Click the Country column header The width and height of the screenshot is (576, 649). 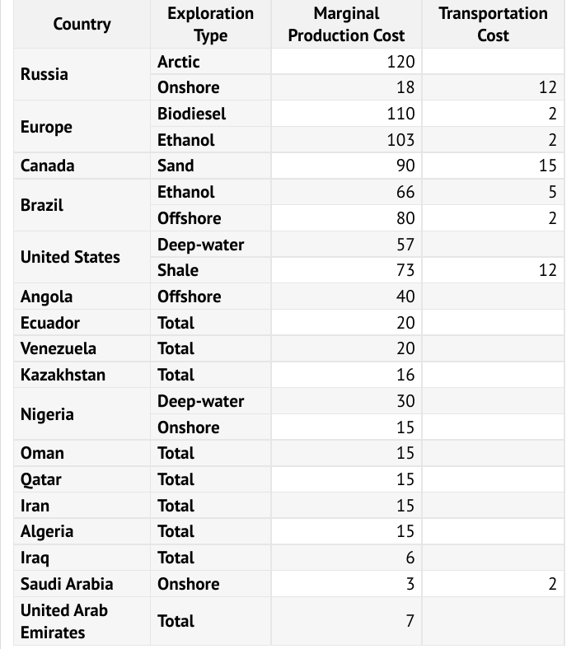pyautogui.click(x=82, y=24)
